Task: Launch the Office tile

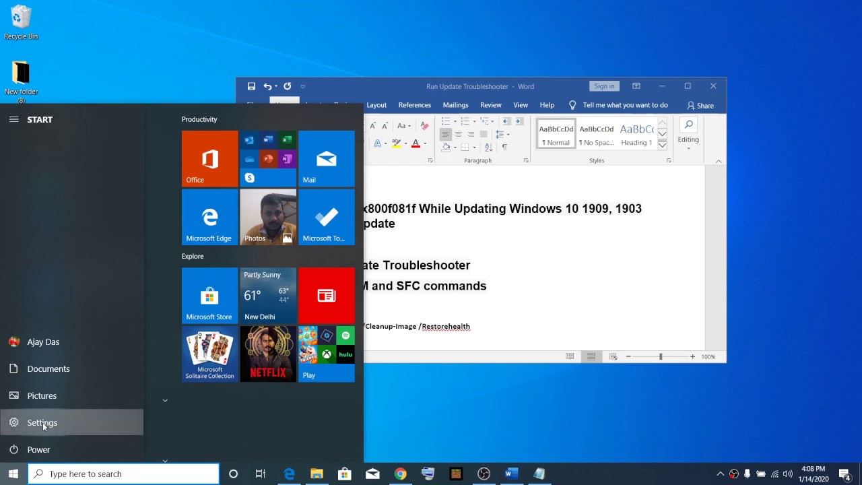Action: tap(209, 158)
